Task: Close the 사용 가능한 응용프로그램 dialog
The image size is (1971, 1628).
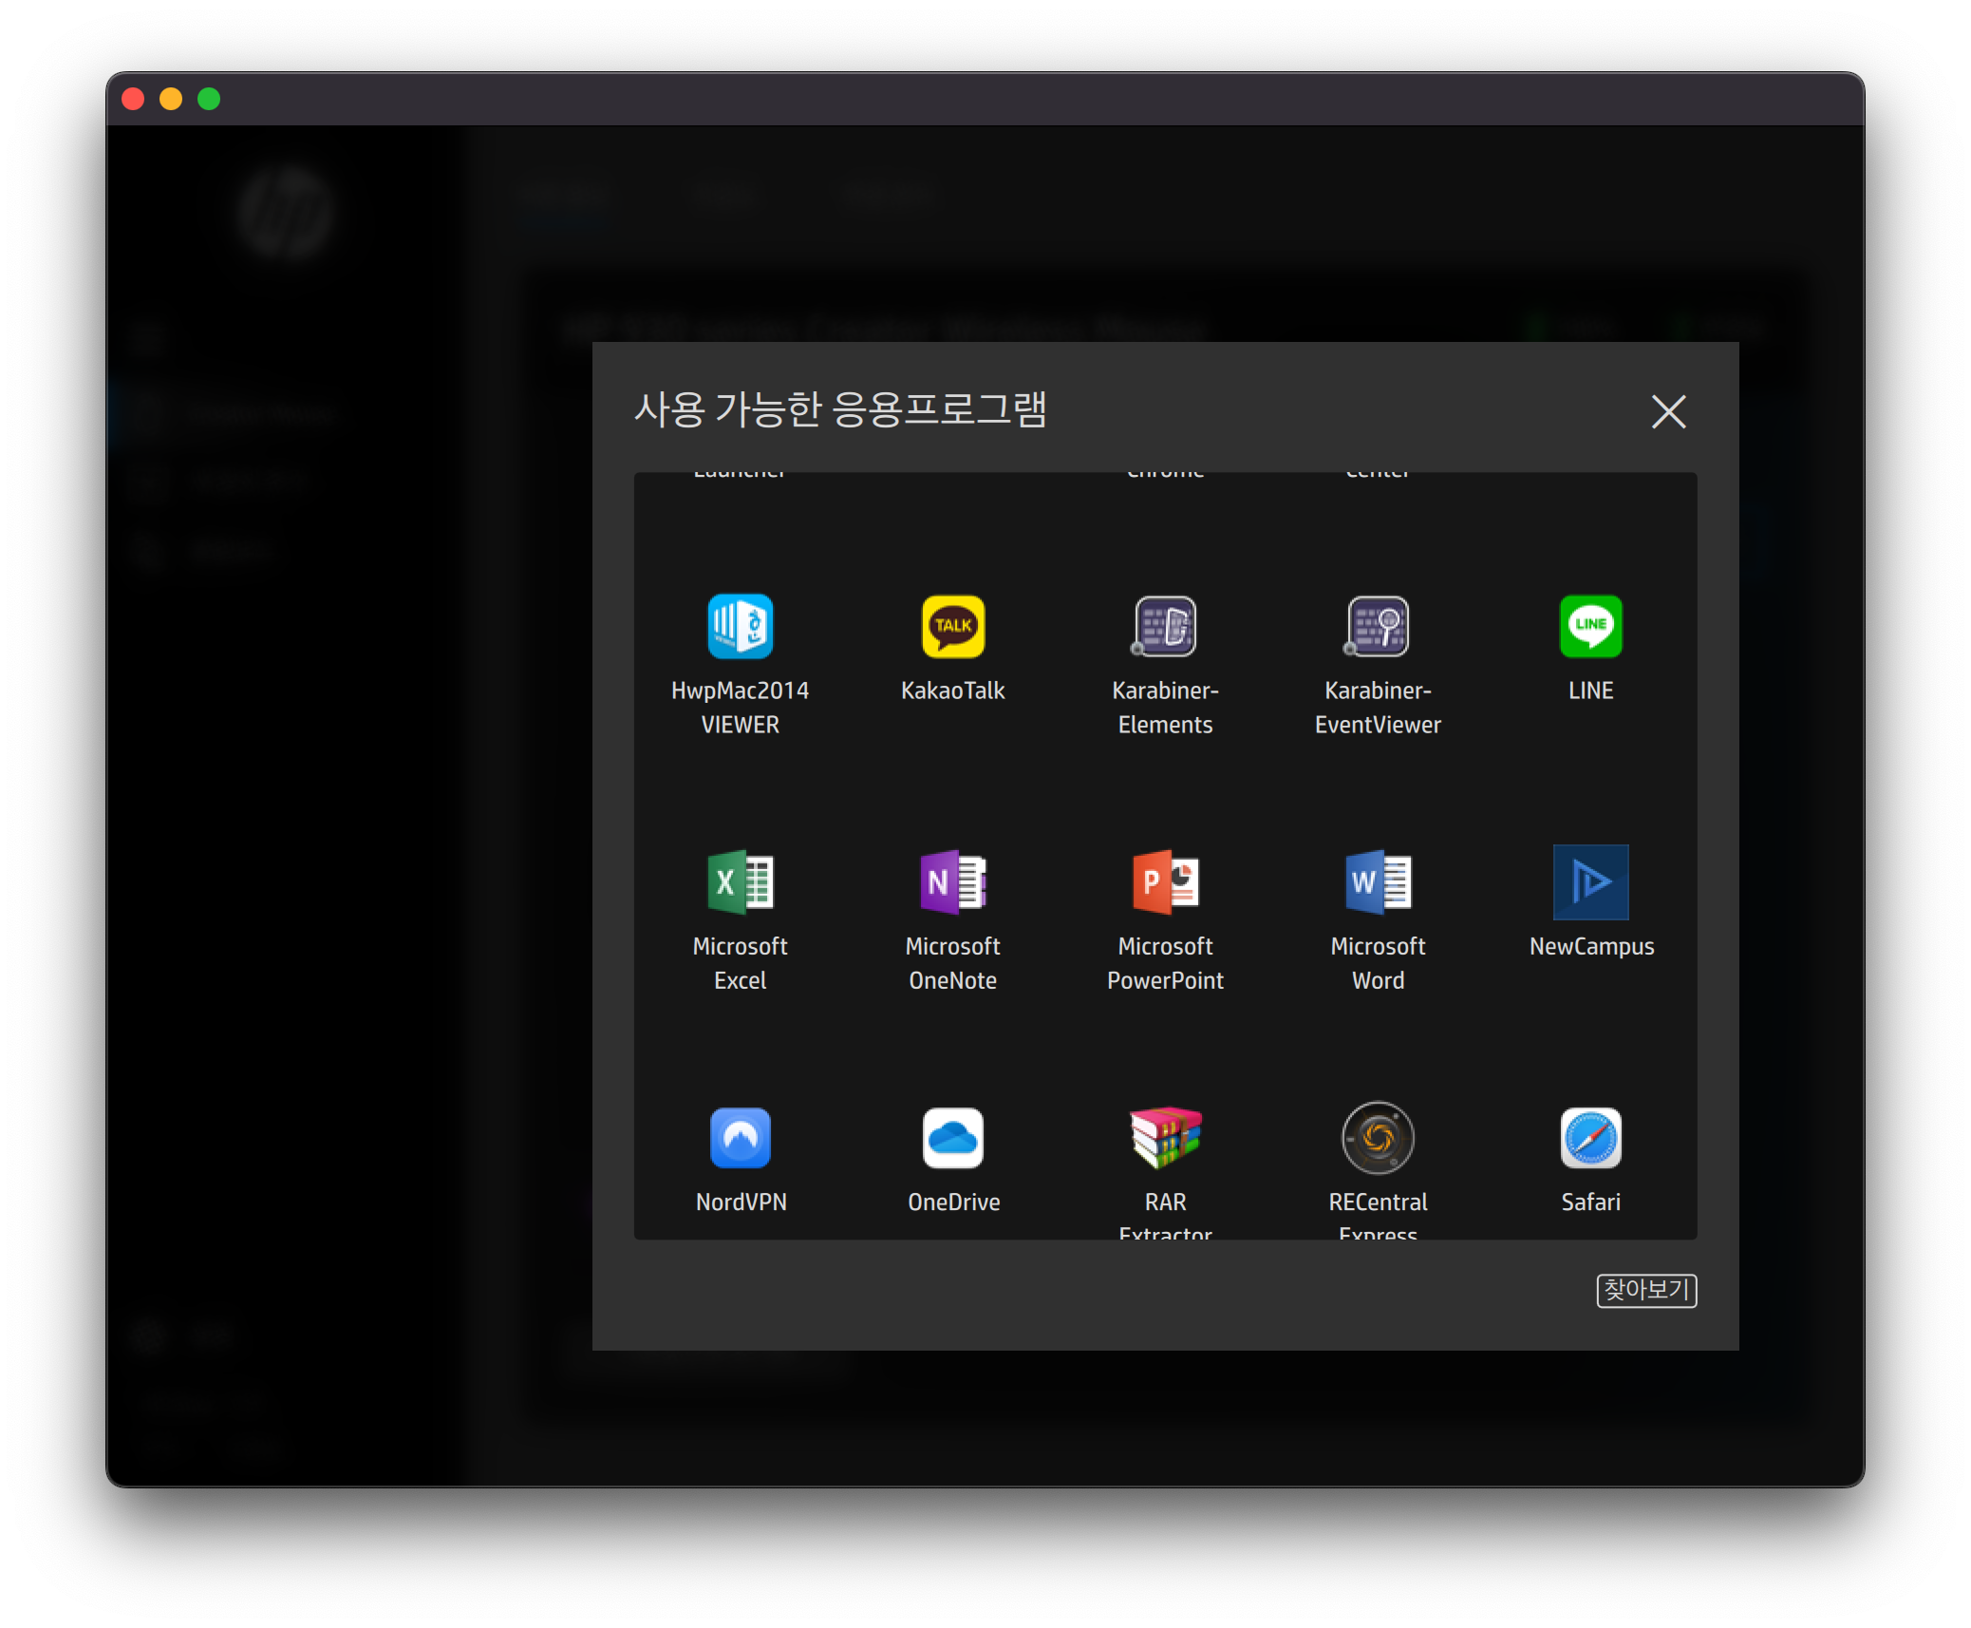Action: click(1668, 412)
